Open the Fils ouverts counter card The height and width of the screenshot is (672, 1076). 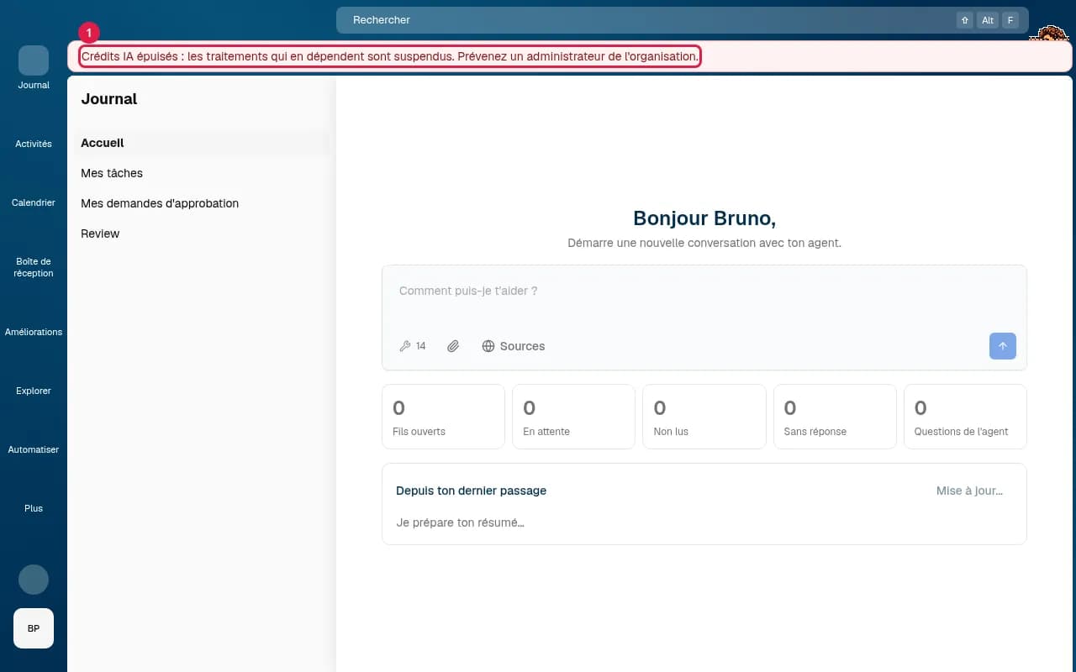[x=443, y=417]
